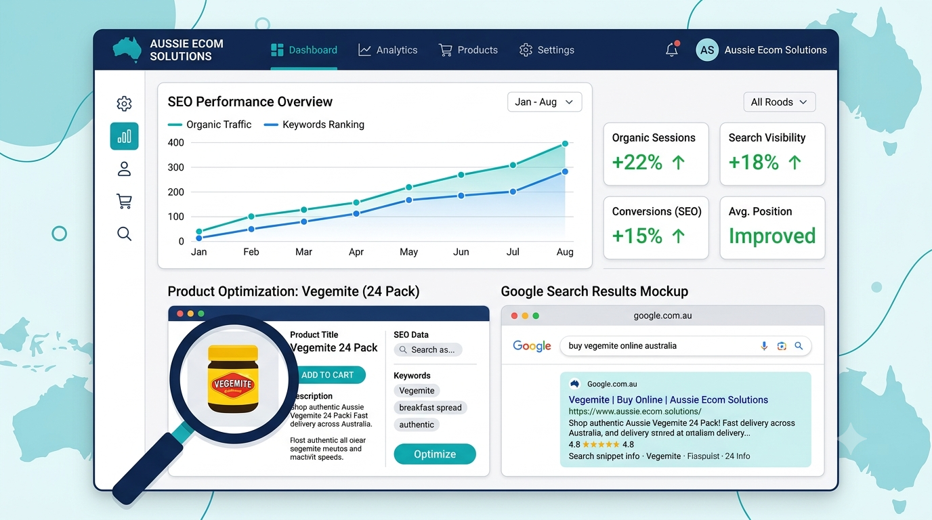Click the 4.8 star rating in result

coord(601,445)
